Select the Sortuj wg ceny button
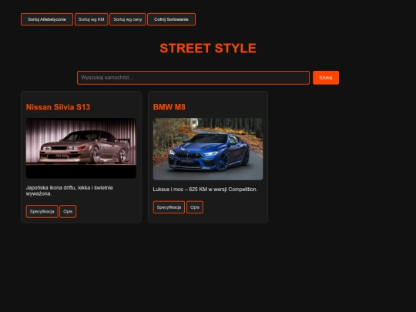This screenshot has width=416, height=312. point(128,19)
